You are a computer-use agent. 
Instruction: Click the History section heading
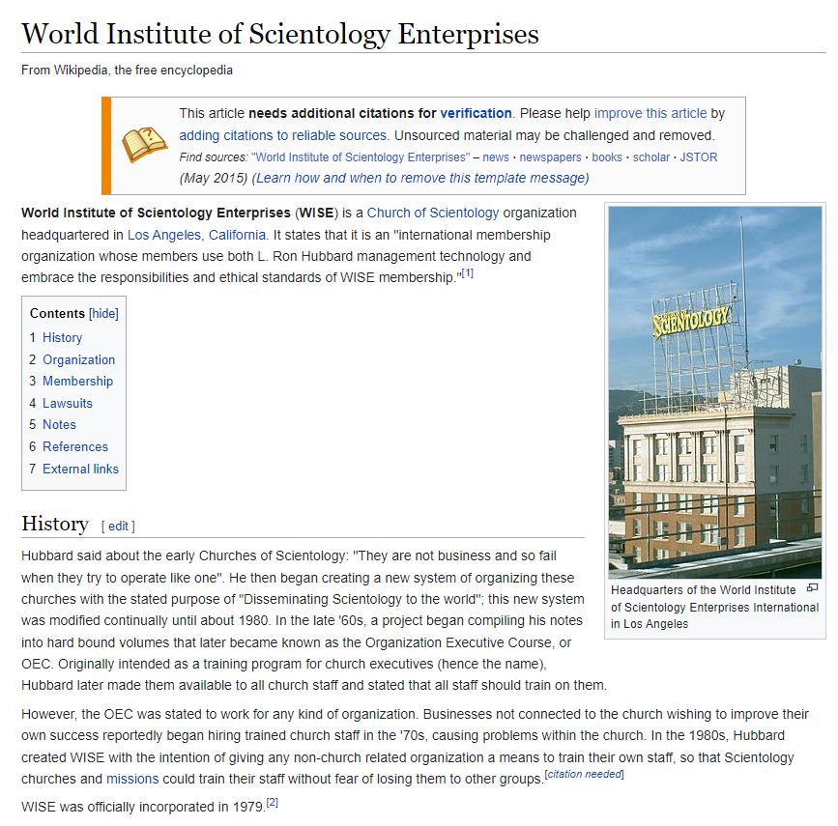pos(55,524)
